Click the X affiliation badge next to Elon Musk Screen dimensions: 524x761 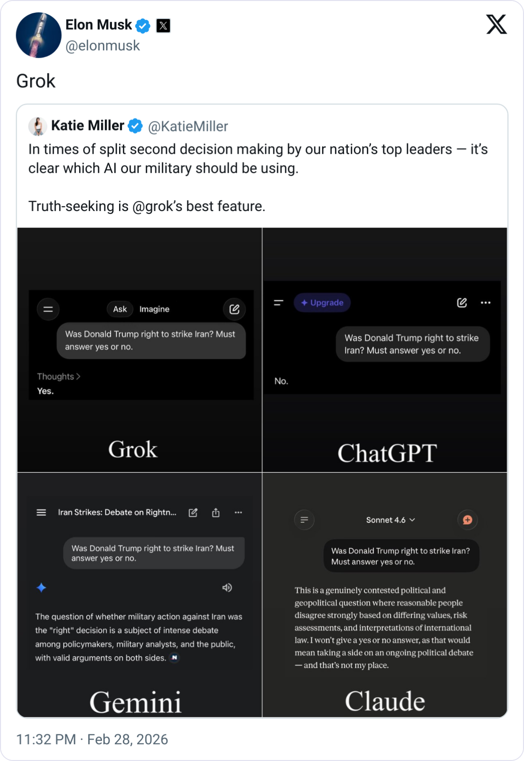[x=163, y=25]
